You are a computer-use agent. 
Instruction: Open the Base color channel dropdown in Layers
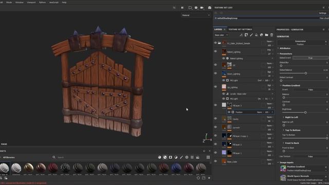[x=221, y=35]
